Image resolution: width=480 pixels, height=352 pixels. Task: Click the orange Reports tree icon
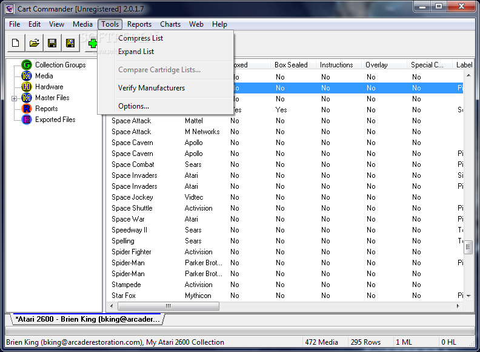click(27, 109)
